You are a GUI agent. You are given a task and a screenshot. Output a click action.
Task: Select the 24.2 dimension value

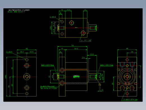pos(22,52)
